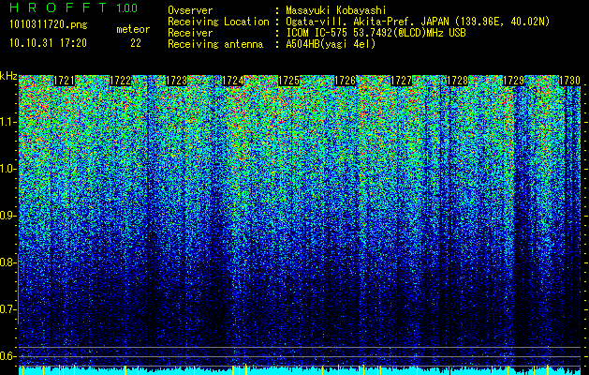Image resolution: width=589 pixels, height=375 pixels.
Task: Click the 1726 time marker label
Action: click(345, 81)
